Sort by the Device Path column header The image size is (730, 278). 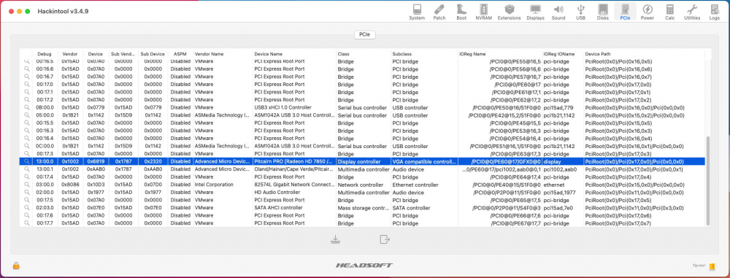coord(644,54)
